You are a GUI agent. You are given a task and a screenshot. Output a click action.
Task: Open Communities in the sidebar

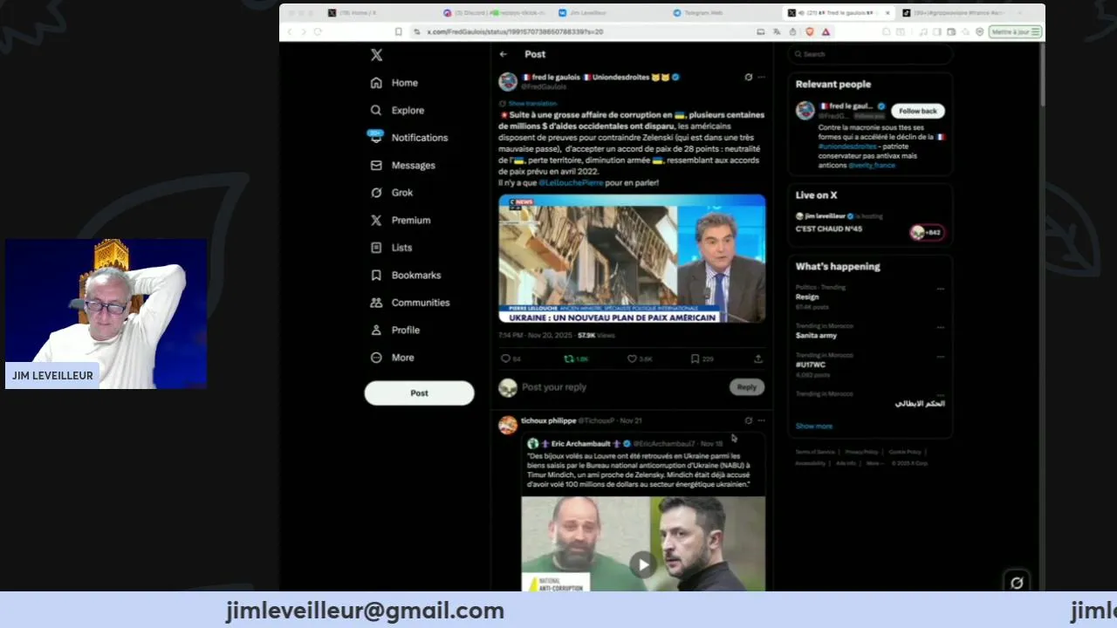[409, 303]
